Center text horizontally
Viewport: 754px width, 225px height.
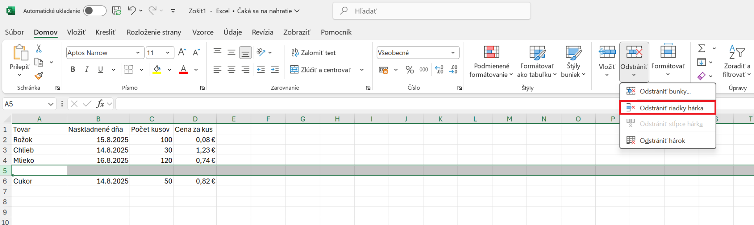click(232, 70)
